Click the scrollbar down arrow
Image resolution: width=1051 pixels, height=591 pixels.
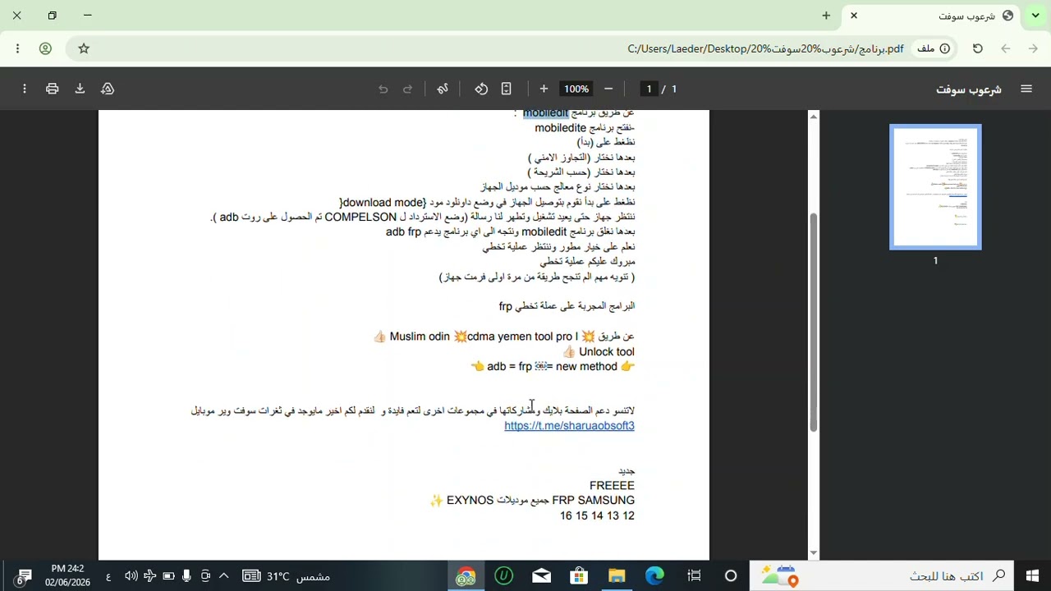(x=814, y=553)
